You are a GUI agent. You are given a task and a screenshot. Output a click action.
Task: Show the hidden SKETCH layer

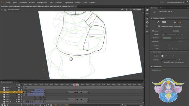17,102
